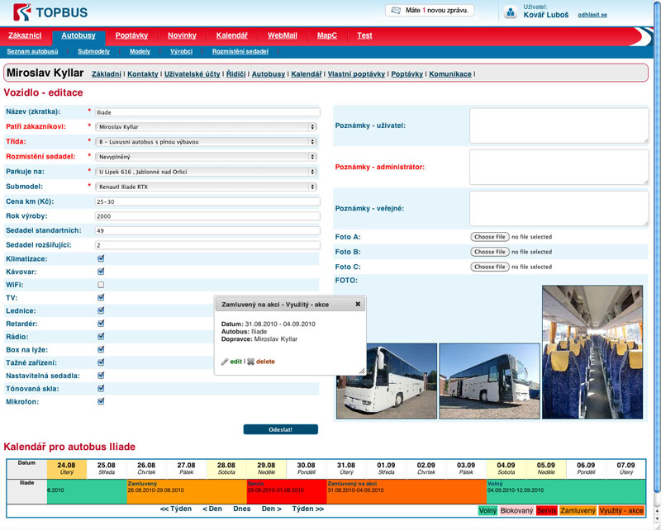This screenshot has width=661, height=530.
Task: Open the new message envelope icon
Action: (396, 10)
